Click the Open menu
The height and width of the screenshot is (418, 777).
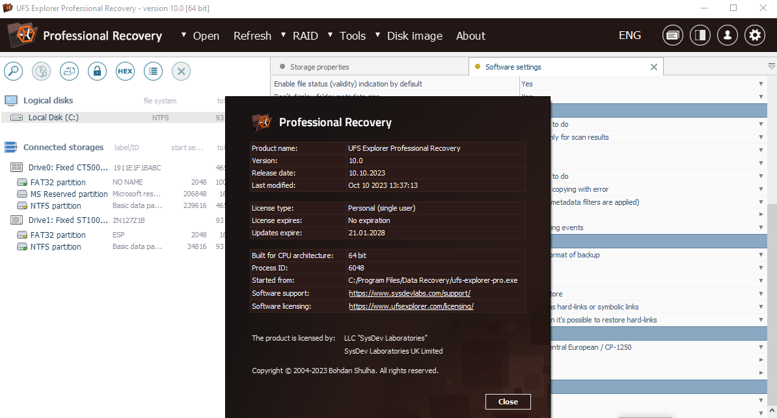coord(206,36)
